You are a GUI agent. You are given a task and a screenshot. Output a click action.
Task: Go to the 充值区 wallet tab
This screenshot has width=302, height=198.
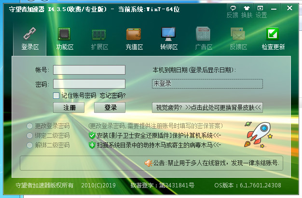pyautogui.click(x=134, y=39)
